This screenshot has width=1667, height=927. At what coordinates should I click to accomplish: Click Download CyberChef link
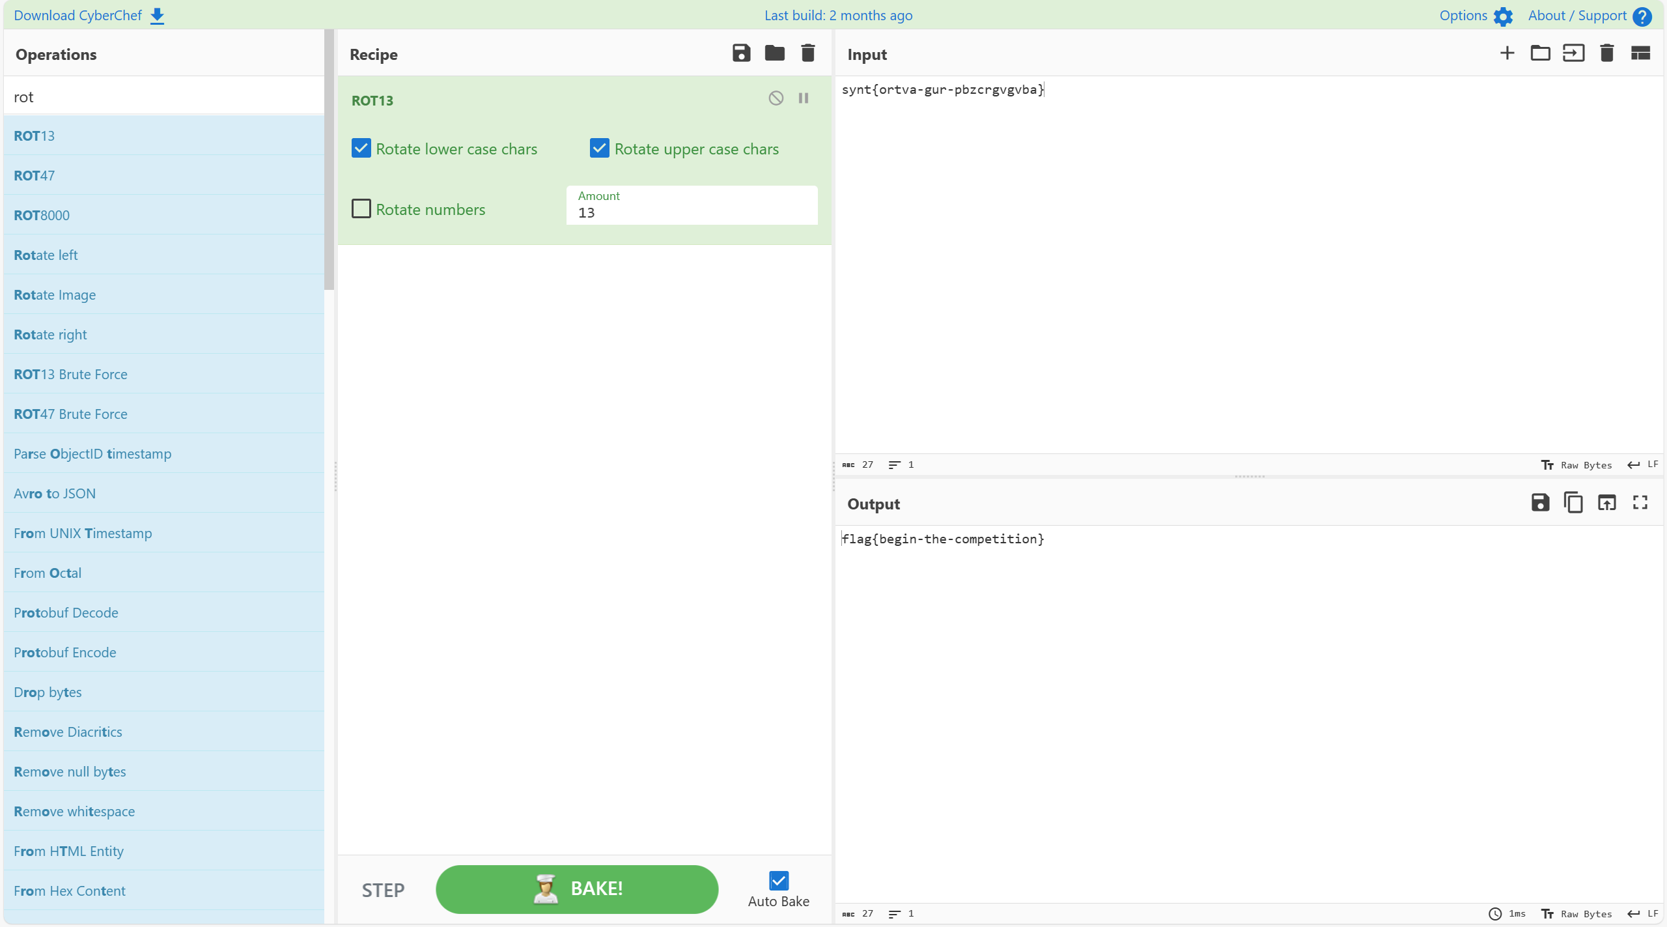[x=77, y=16]
